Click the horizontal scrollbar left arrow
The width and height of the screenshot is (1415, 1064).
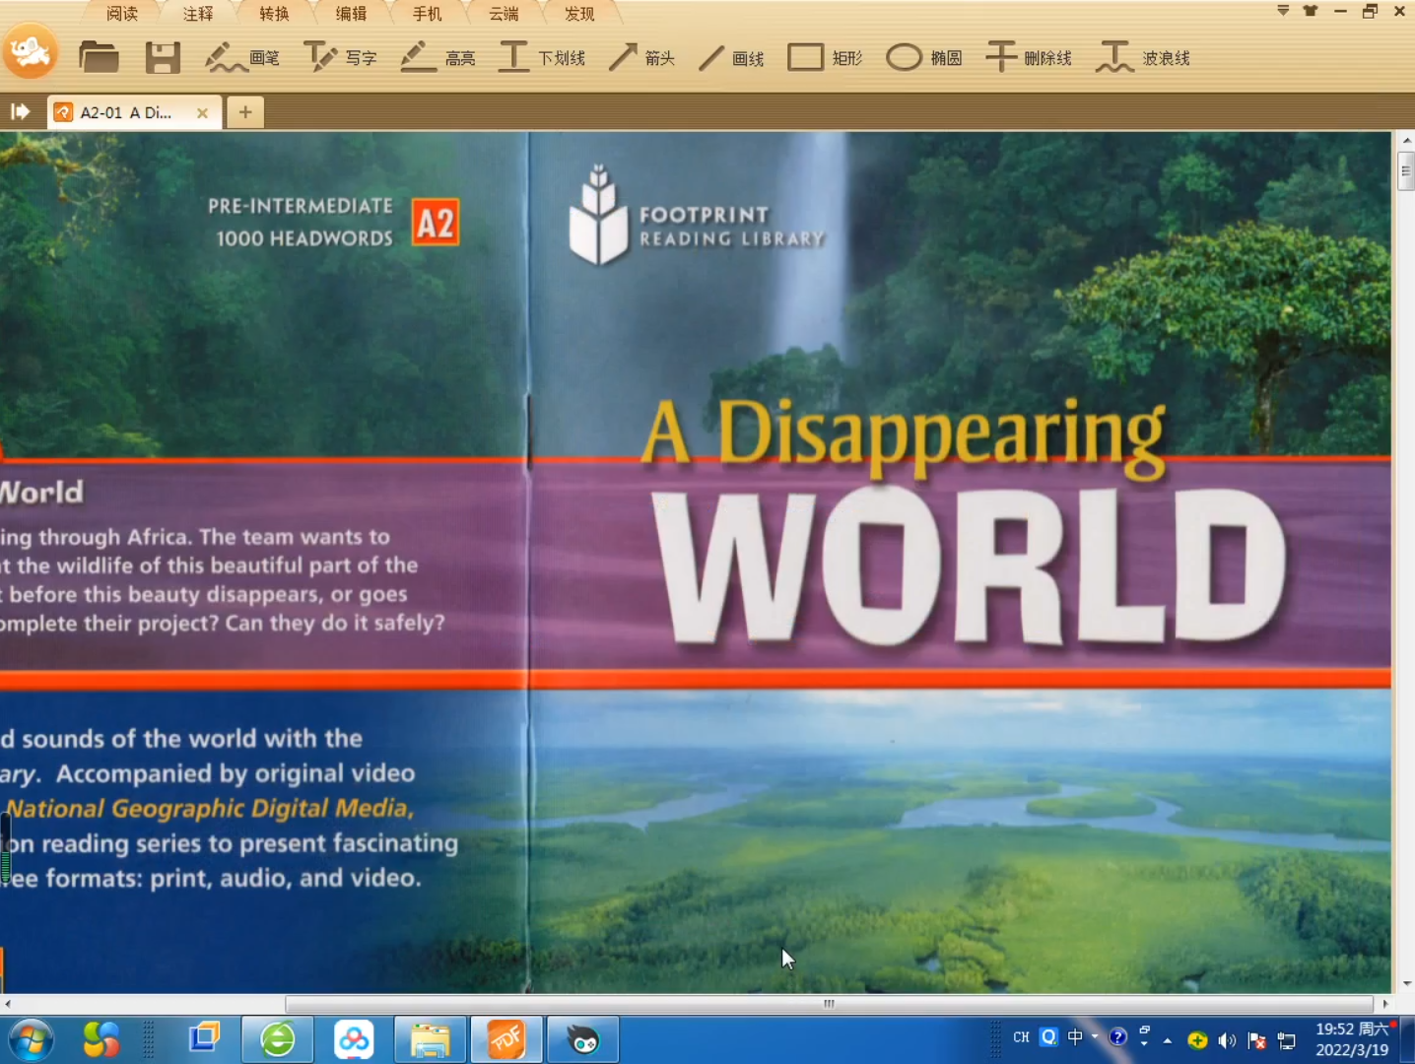coord(8,1004)
